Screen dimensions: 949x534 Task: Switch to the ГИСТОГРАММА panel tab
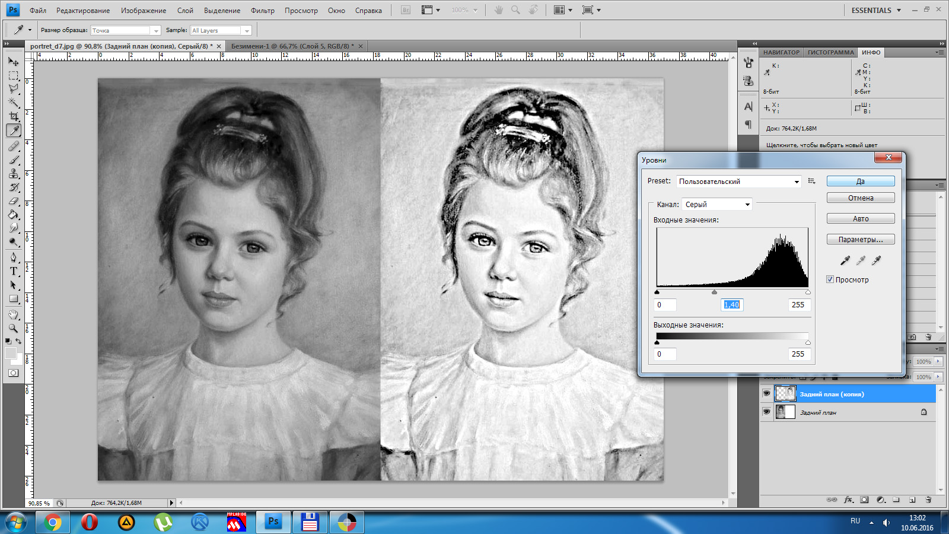click(x=830, y=52)
